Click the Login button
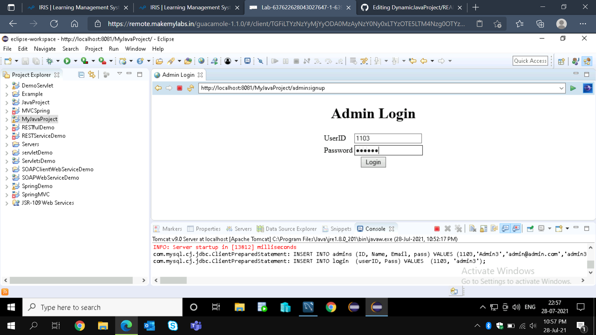596x335 pixels. click(x=373, y=162)
